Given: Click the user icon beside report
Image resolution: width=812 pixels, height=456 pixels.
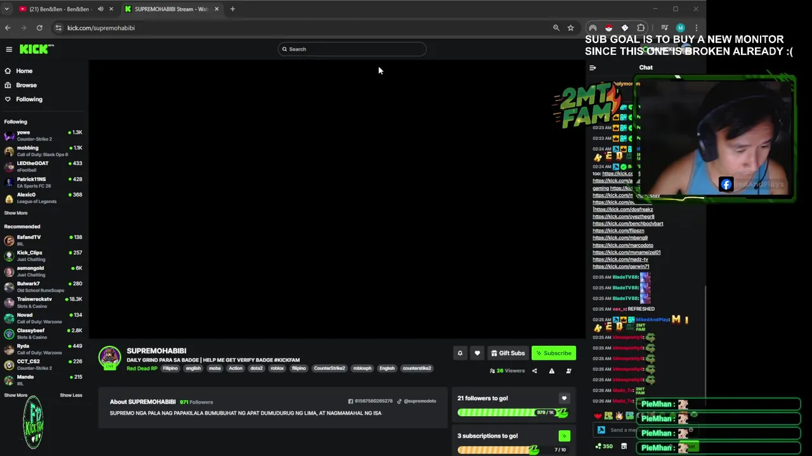Looking at the screenshot, I should (x=568, y=371).
